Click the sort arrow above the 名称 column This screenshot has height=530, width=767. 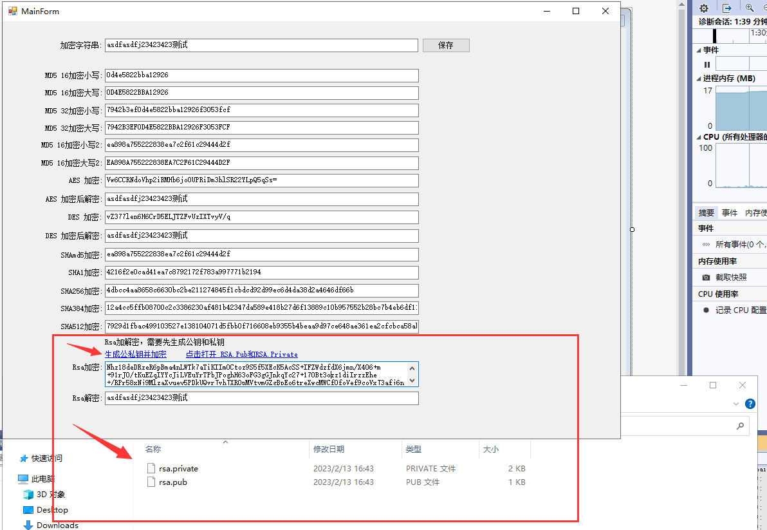click(225, 442)
